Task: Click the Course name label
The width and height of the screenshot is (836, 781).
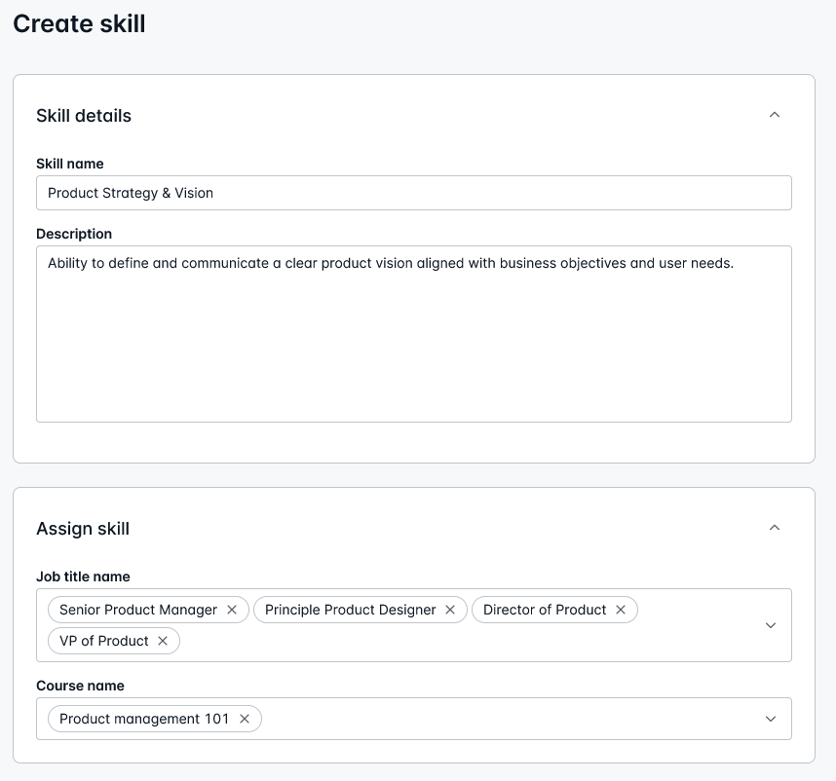Action: click(80, 686)
